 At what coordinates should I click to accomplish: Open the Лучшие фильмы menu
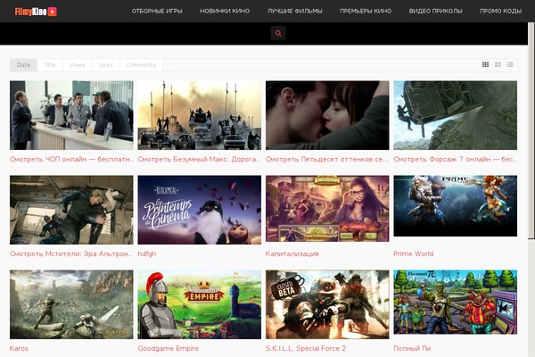pyautogui.click(x=295, y=11)
